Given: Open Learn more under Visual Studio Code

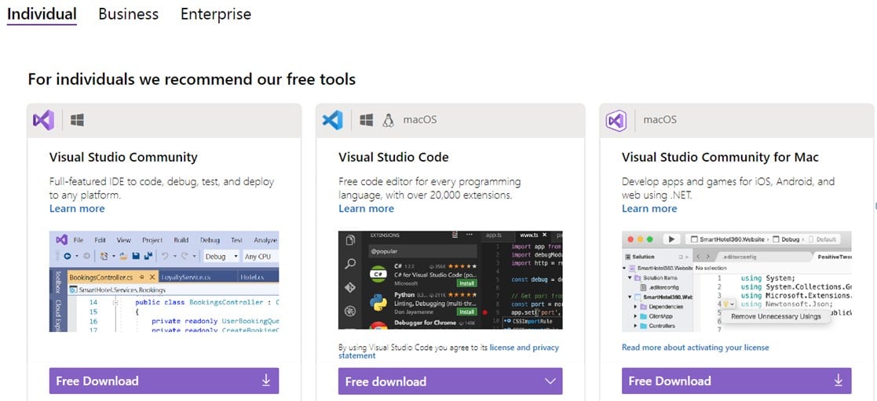Looking at the screenshot, I should coord(366,209).
